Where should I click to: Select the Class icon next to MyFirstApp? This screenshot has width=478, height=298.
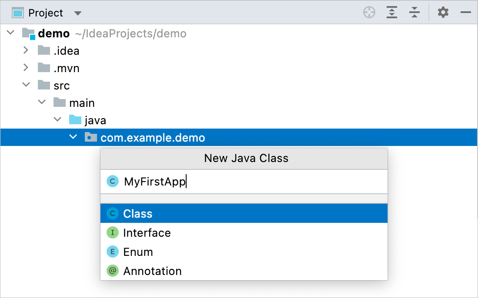112,181
